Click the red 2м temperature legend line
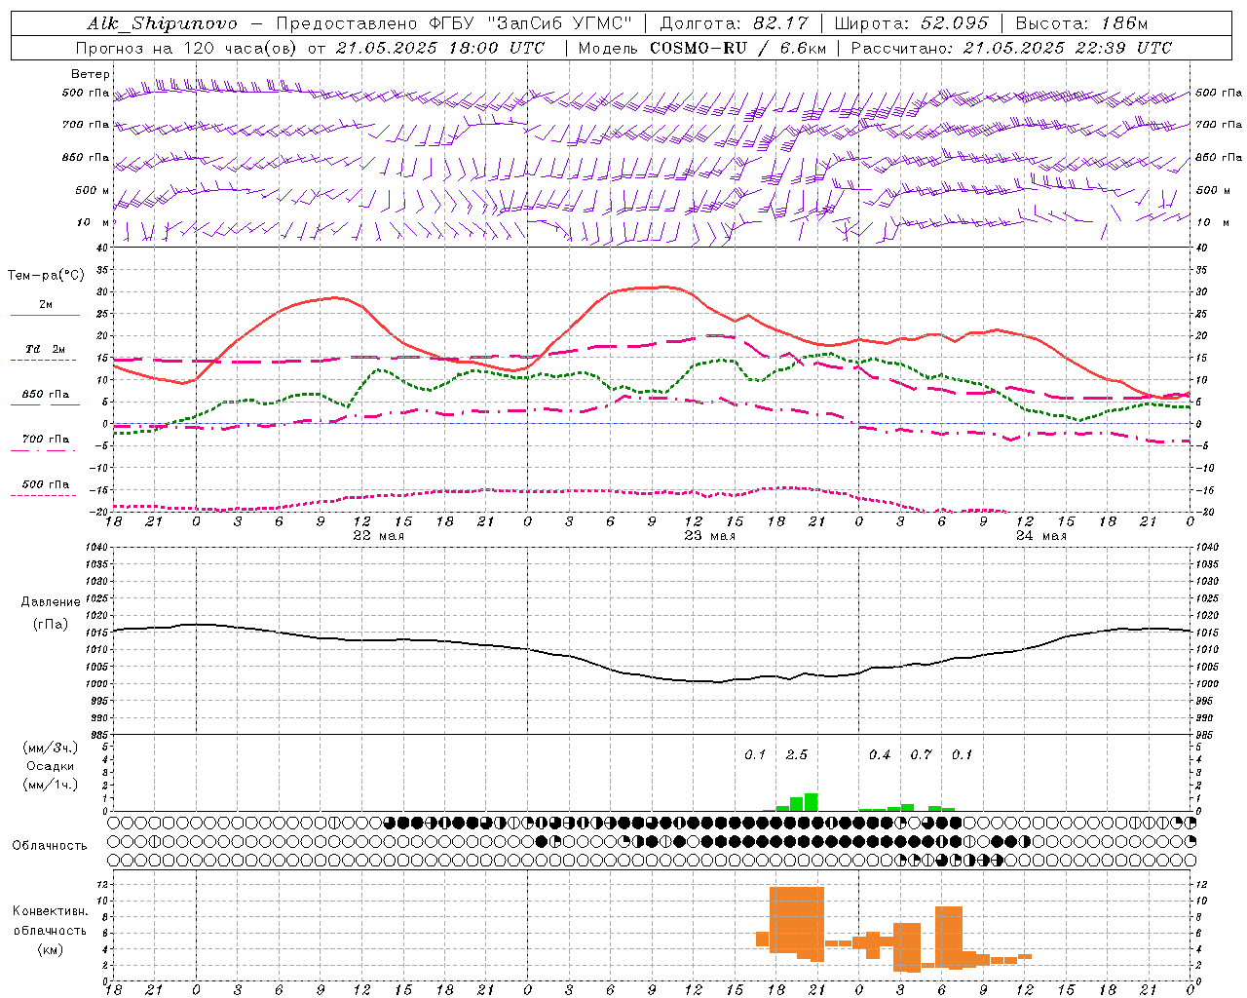Viewport: 1247px width, 998px height. 45,315
